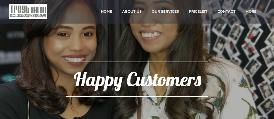Select the word Happy in the heading
This screenshot has width=274, height=119.
point(98,80)
